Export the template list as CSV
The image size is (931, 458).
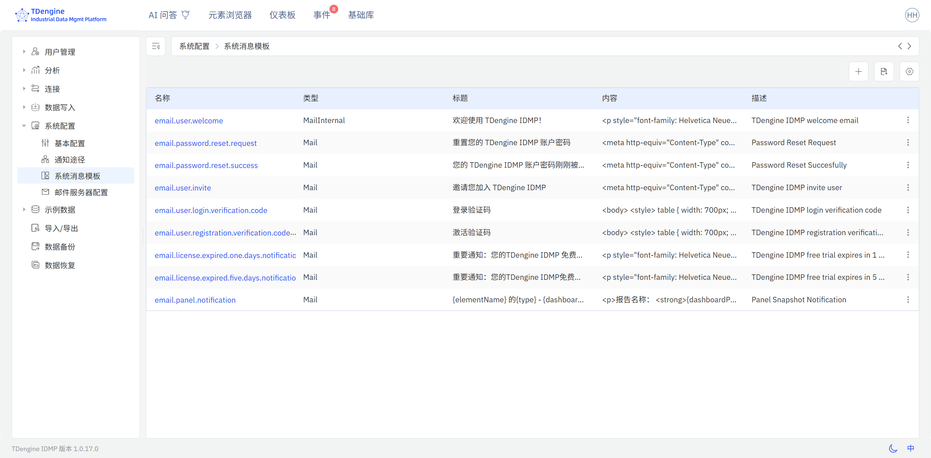[x=884, y=71]
